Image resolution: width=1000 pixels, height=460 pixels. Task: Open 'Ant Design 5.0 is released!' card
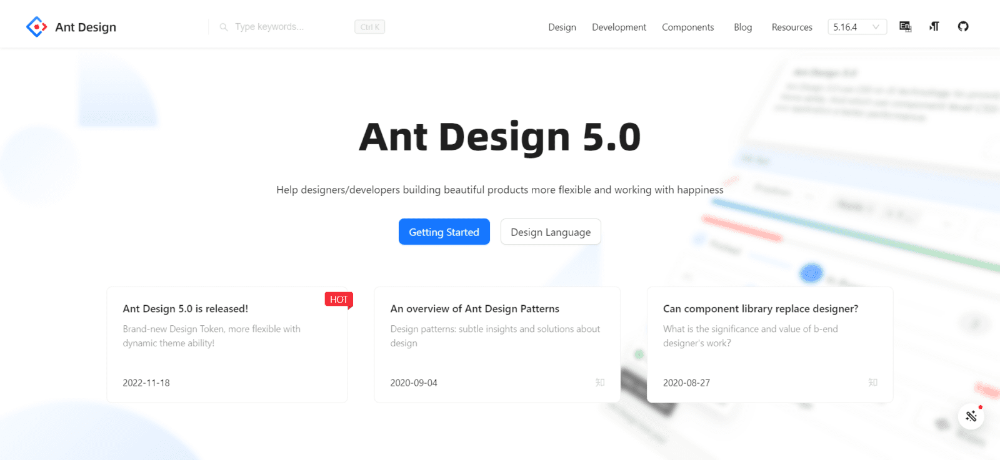[x=227, y=345]
